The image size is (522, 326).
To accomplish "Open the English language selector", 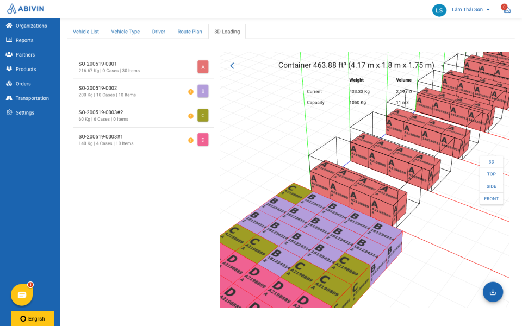I will 33,318.
